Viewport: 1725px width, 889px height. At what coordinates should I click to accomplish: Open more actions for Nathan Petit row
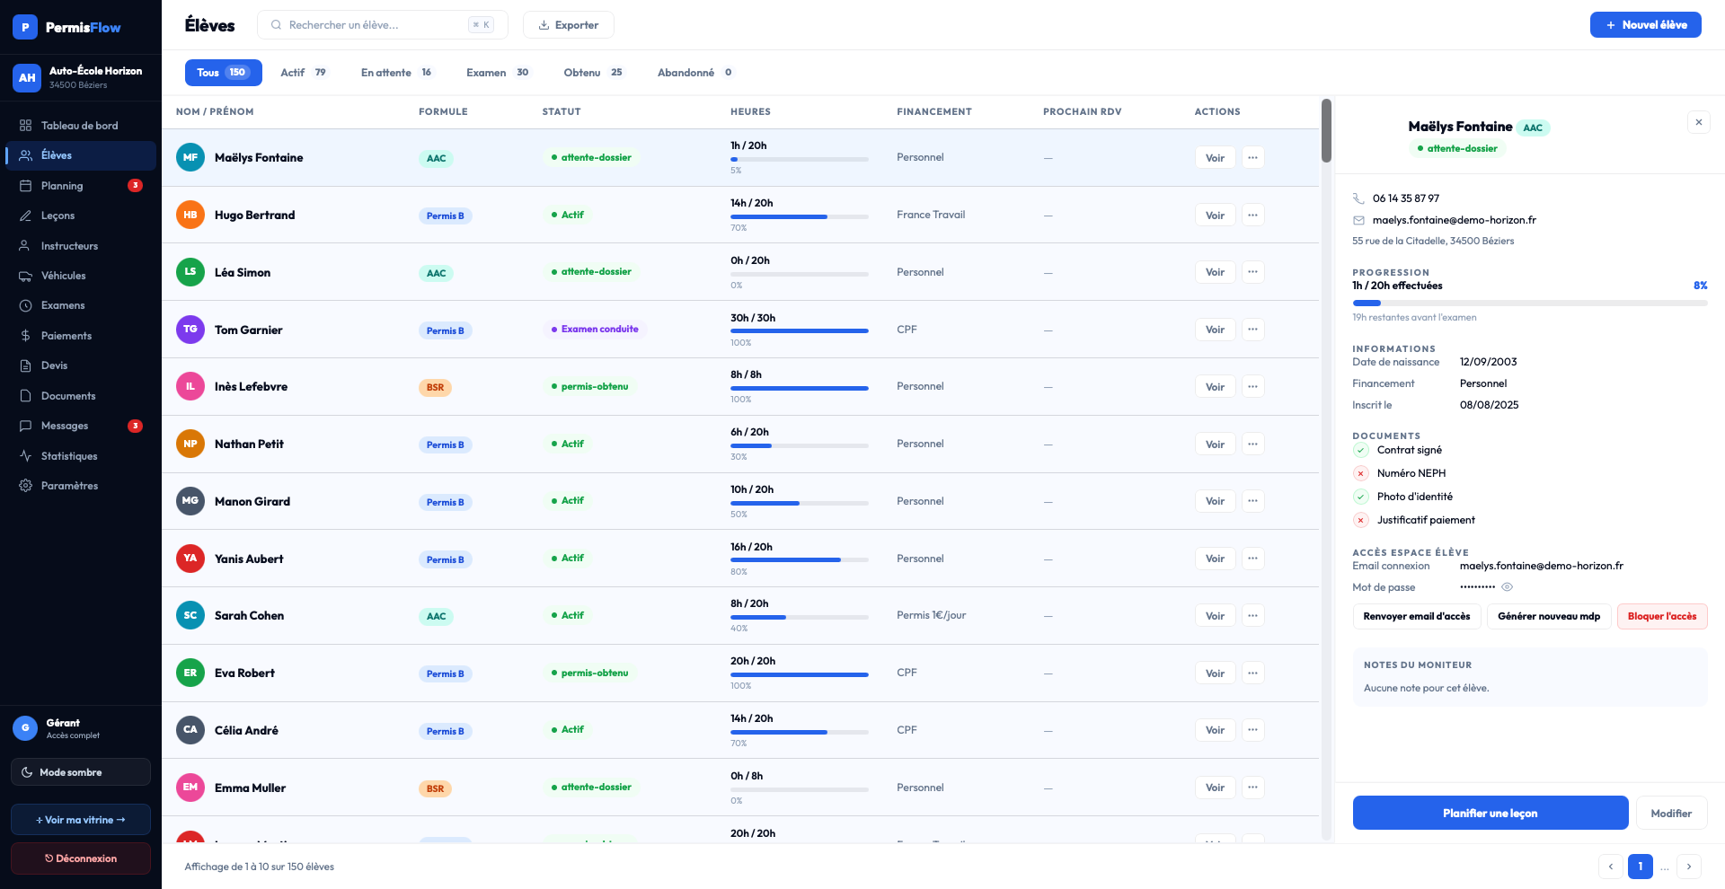pos(1252,444)
